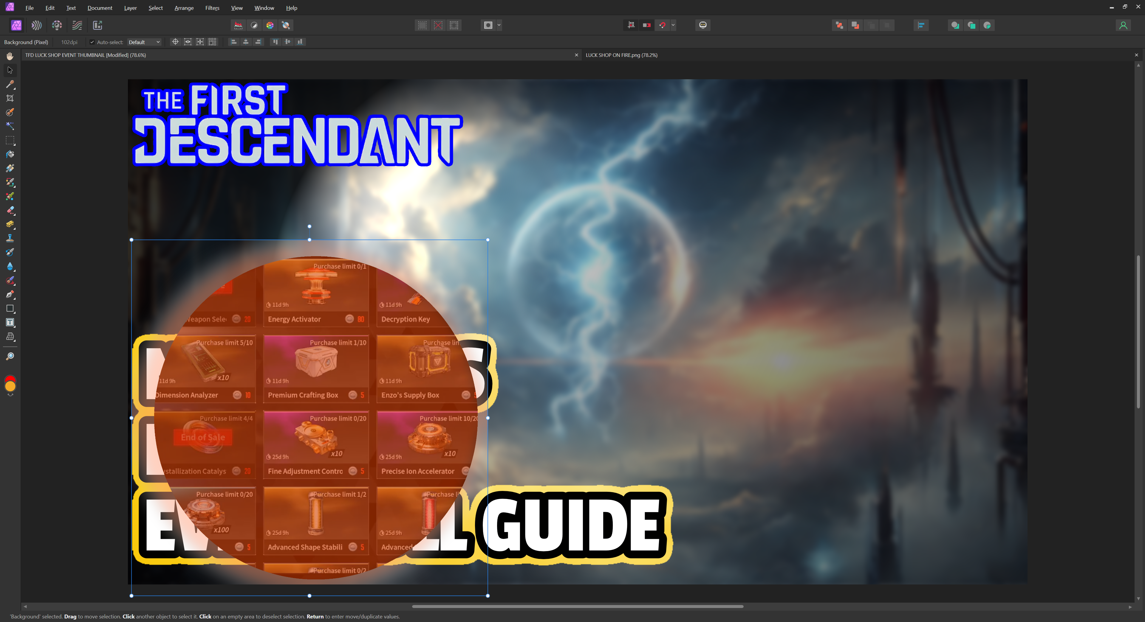
Task: Apply Auto Colors from toolbar
Action: tap(270, 25)
